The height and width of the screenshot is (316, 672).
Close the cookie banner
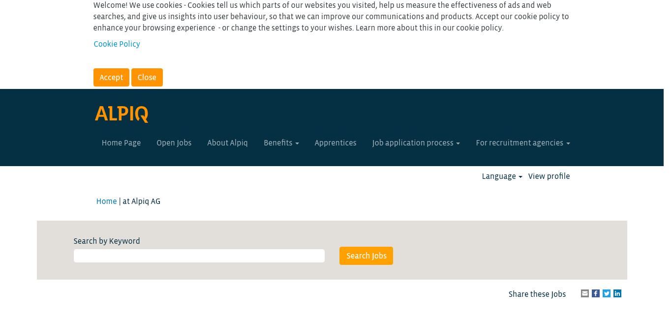coord(147,78)
